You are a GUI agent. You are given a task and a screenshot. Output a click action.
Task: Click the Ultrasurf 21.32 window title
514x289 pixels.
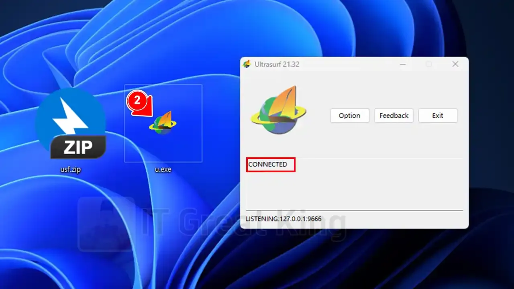(x=277, y=64)
